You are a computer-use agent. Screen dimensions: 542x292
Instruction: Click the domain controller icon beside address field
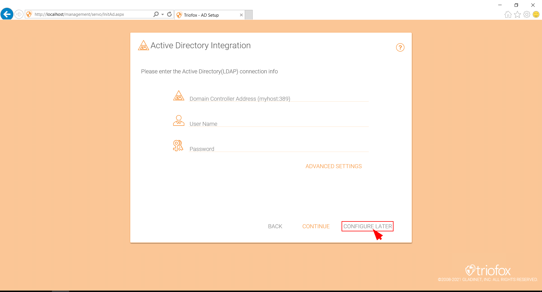[179, 96]
